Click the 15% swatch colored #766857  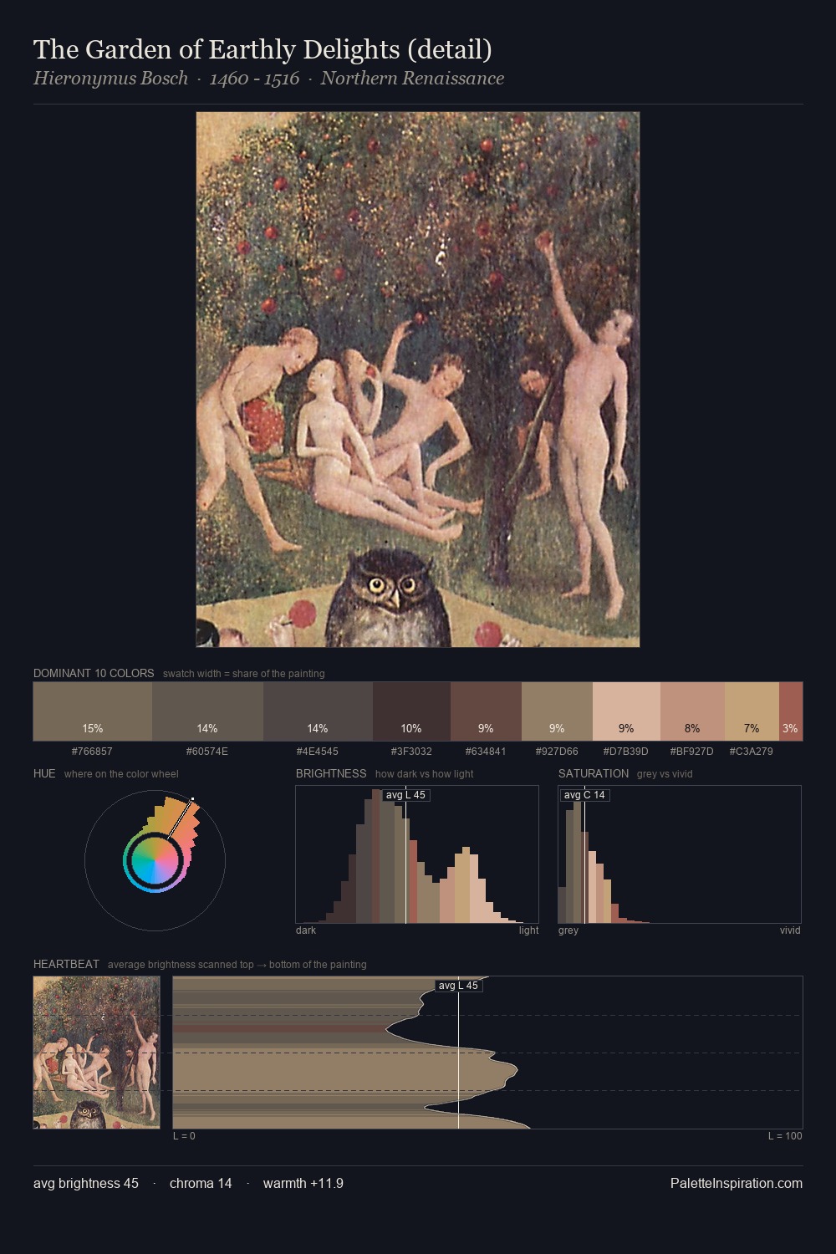pyautogui.click(x=93, y=711)
